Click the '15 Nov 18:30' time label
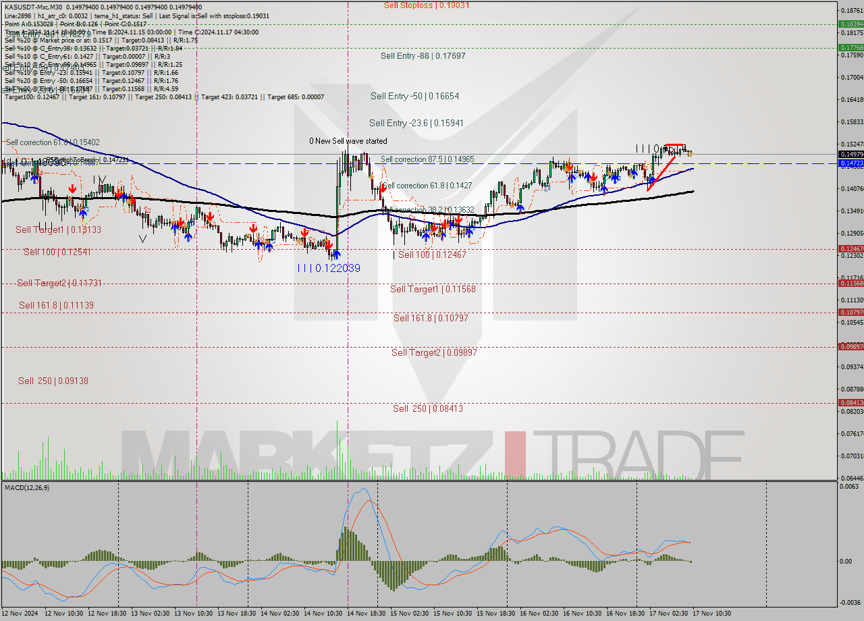Image resolution: width=864 pixels, height=621 pixels. pyautogui.click(x=496, y=614)
